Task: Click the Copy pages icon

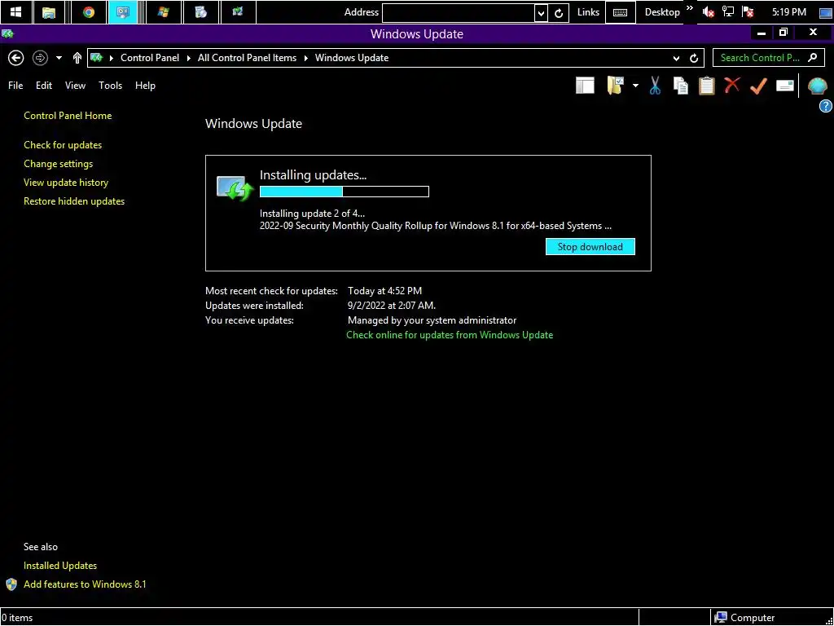Action: pyautogui.click(x=680, y=86)
